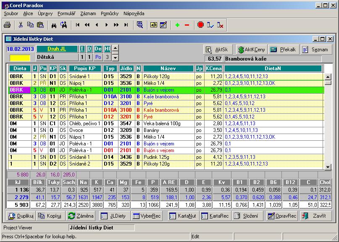
Task: Open the Úpravy menu
Action: (x=45, y=13)
